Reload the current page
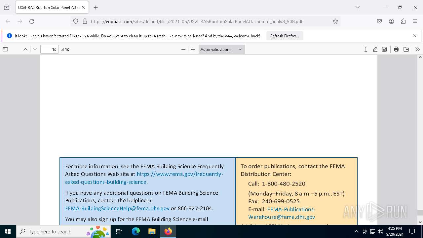 point(32,21)
